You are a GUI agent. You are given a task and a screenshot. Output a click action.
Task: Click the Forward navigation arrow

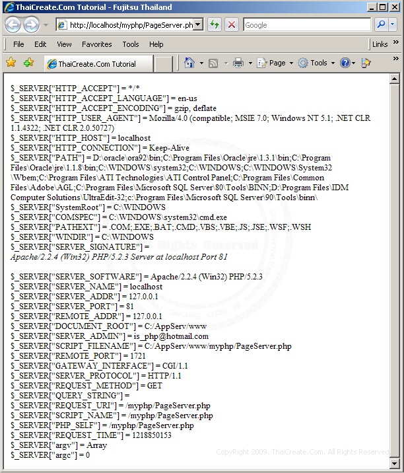pos(31,24)
